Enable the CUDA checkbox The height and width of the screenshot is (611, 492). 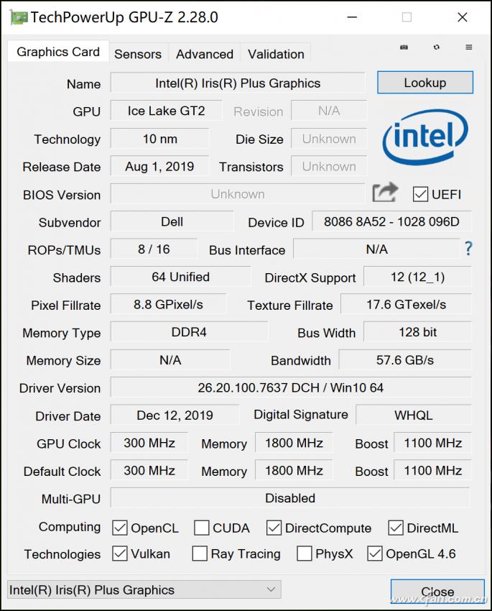coord(202,527)
